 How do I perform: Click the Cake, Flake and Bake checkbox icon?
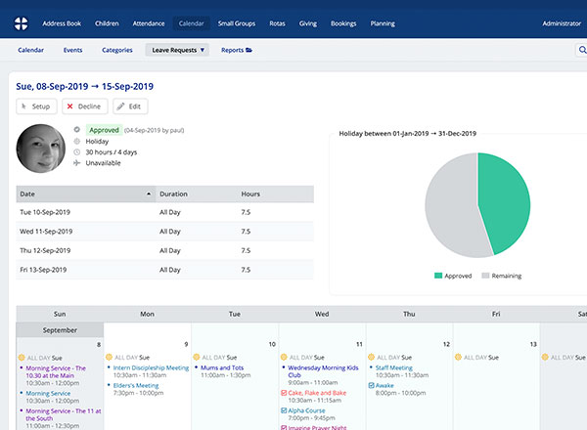point(284,393)
